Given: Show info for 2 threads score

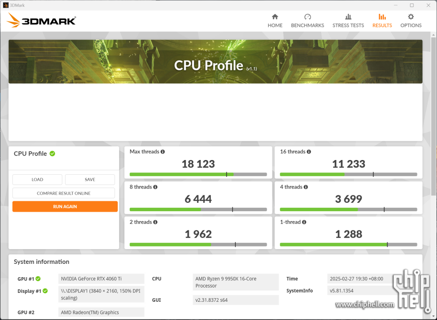Looking at the screenshot, I should click(x=155, y=222).
